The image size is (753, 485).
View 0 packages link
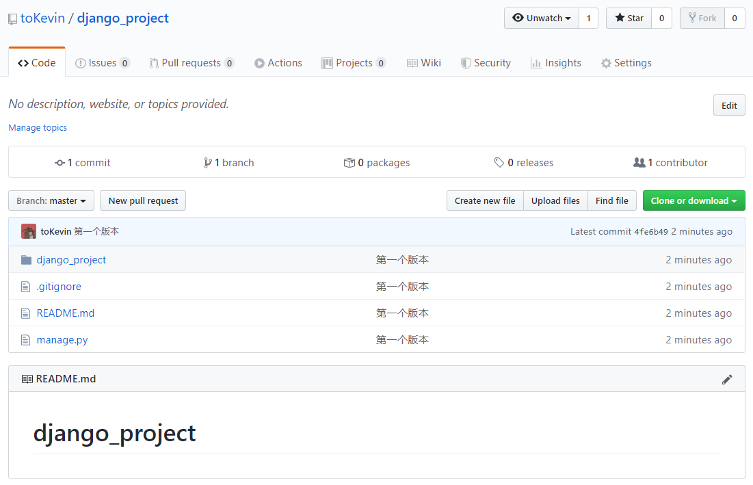377,163
